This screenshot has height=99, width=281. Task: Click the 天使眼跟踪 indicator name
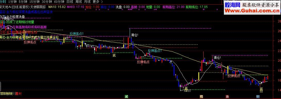(38, 7)
